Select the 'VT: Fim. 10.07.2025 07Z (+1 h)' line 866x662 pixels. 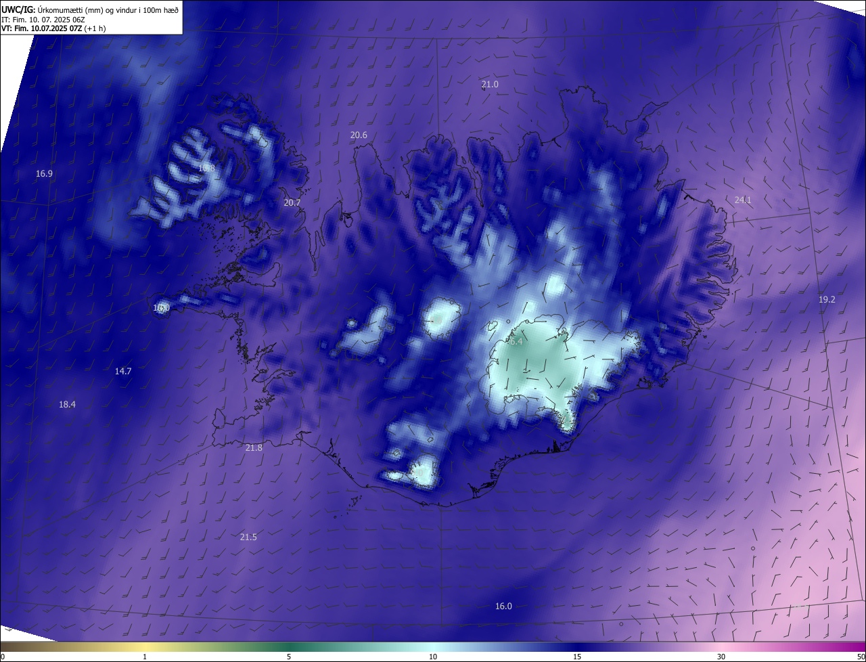pos(54,28)
